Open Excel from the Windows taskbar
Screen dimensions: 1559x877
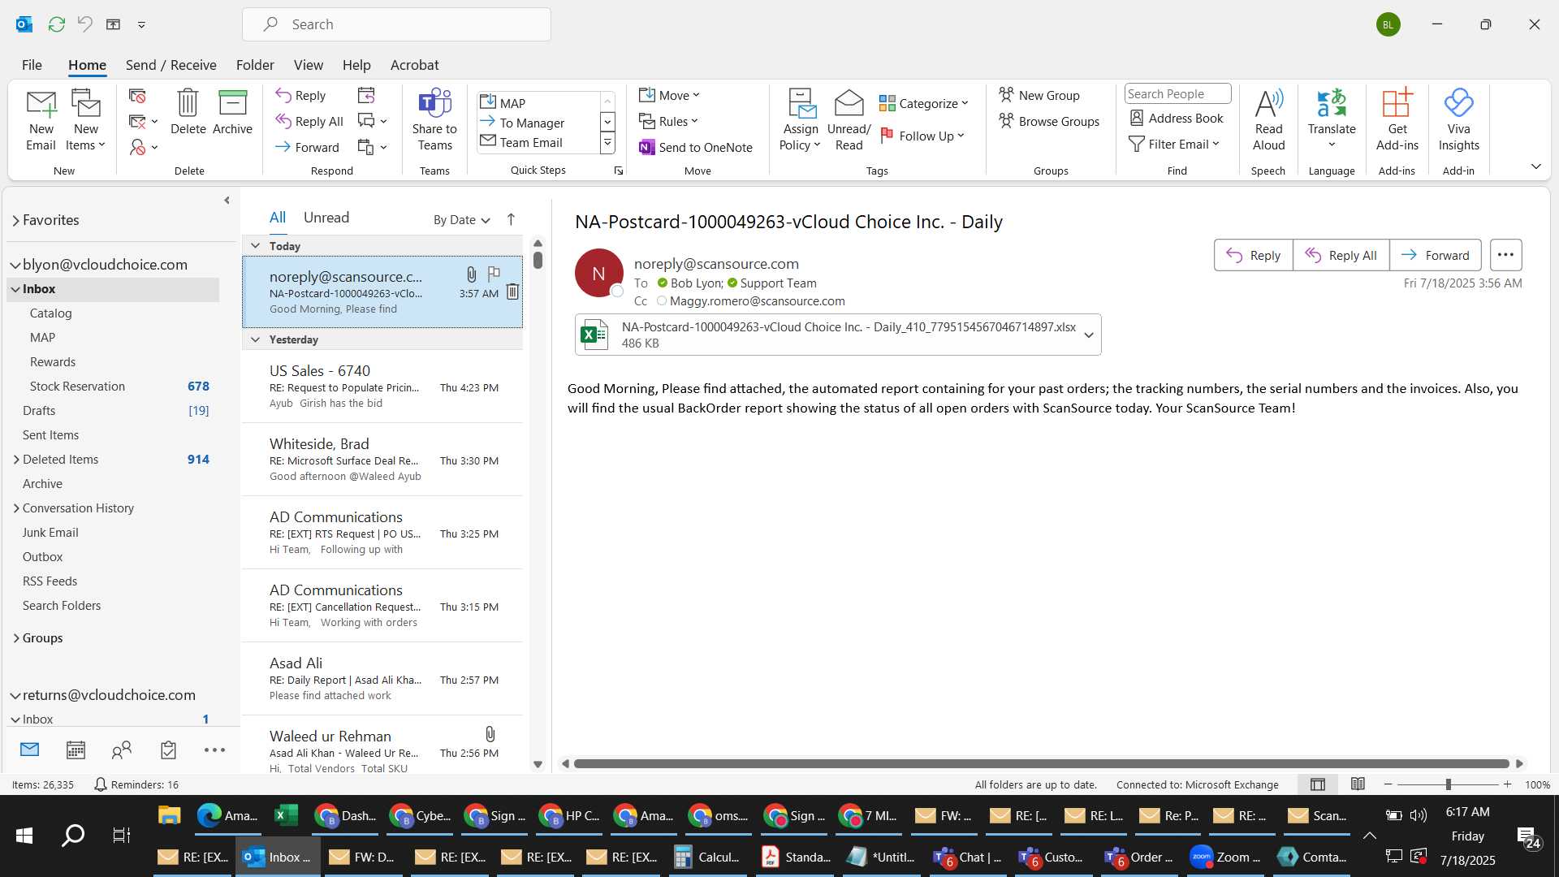[286, 815]
